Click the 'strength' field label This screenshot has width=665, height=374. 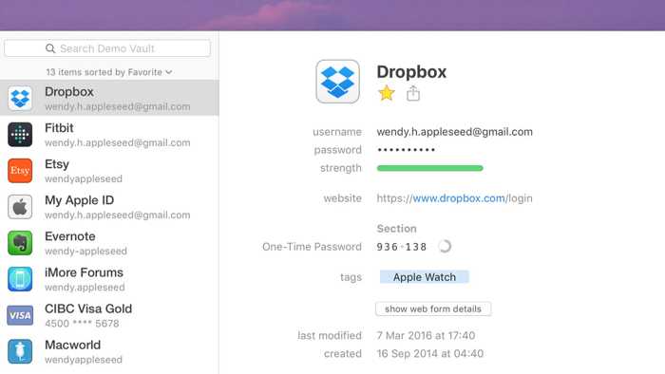coord(341,168)
